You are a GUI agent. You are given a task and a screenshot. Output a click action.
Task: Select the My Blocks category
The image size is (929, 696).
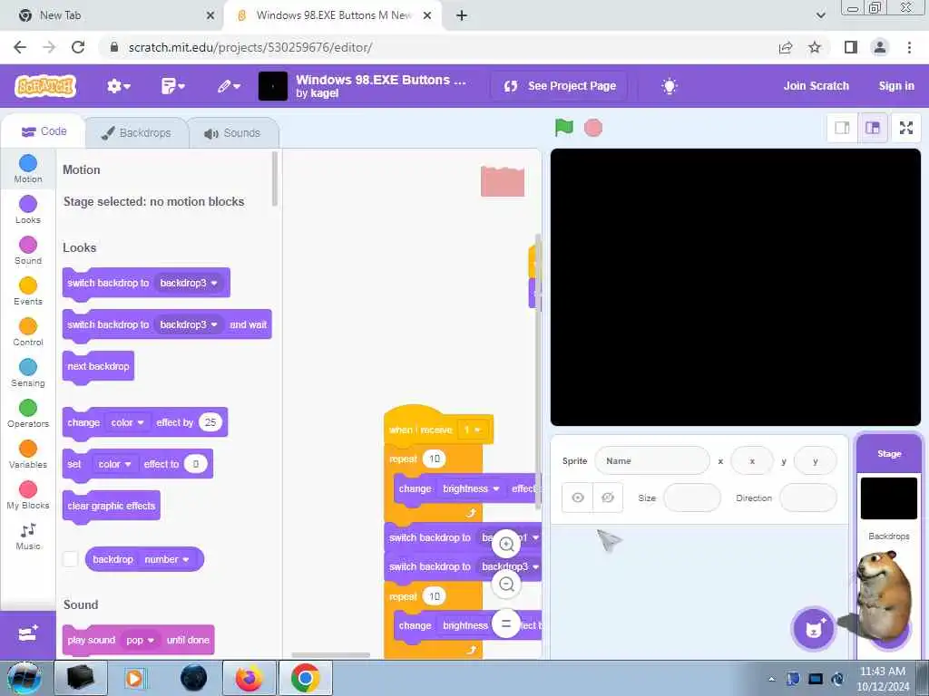[28, 496]
